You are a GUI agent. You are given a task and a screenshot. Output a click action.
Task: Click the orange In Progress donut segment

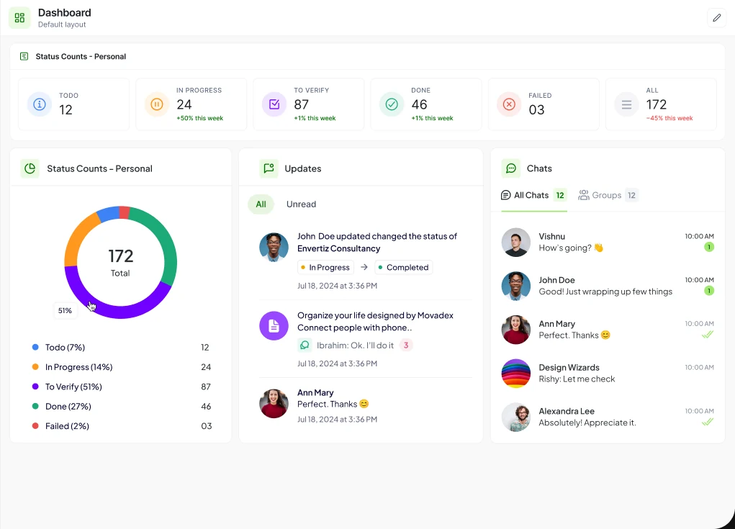coord(78,235)
